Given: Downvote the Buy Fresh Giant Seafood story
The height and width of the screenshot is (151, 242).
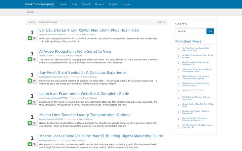Looking at the screenshot, I should pyautogui.click(x=34, y=81).
